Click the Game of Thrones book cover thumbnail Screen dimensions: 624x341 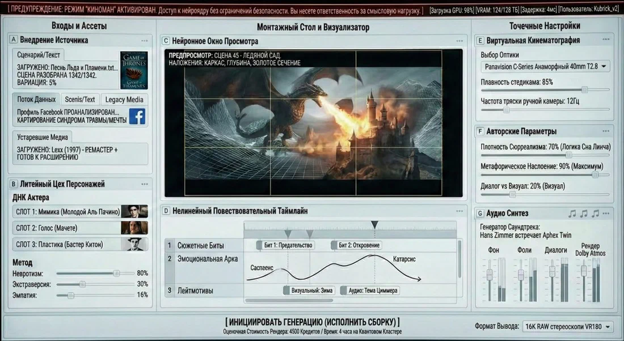pyautogui.click(x=134, y=70)
